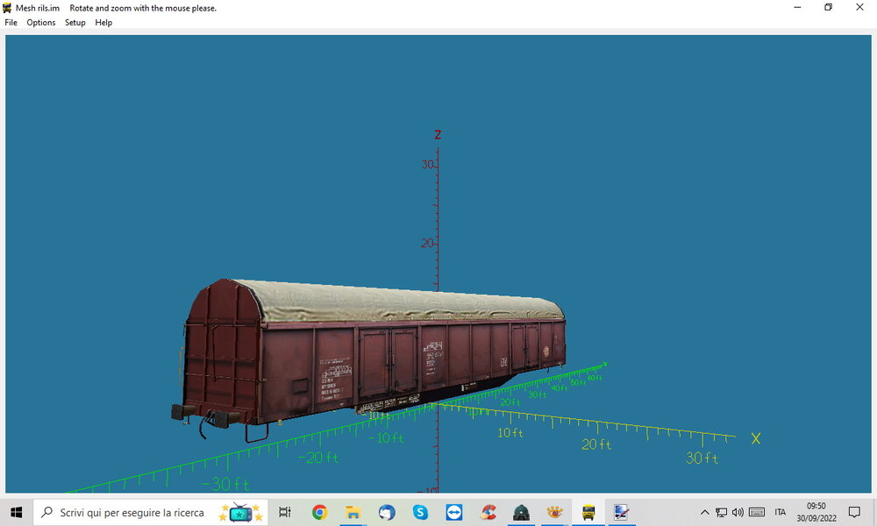Open Thunderbird from the taskbar
This screenshot has height=526, width=877.
point(387,512)
